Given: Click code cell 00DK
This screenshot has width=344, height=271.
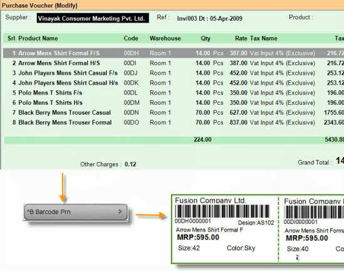Looking at the screenshot, I should (131, 83).
